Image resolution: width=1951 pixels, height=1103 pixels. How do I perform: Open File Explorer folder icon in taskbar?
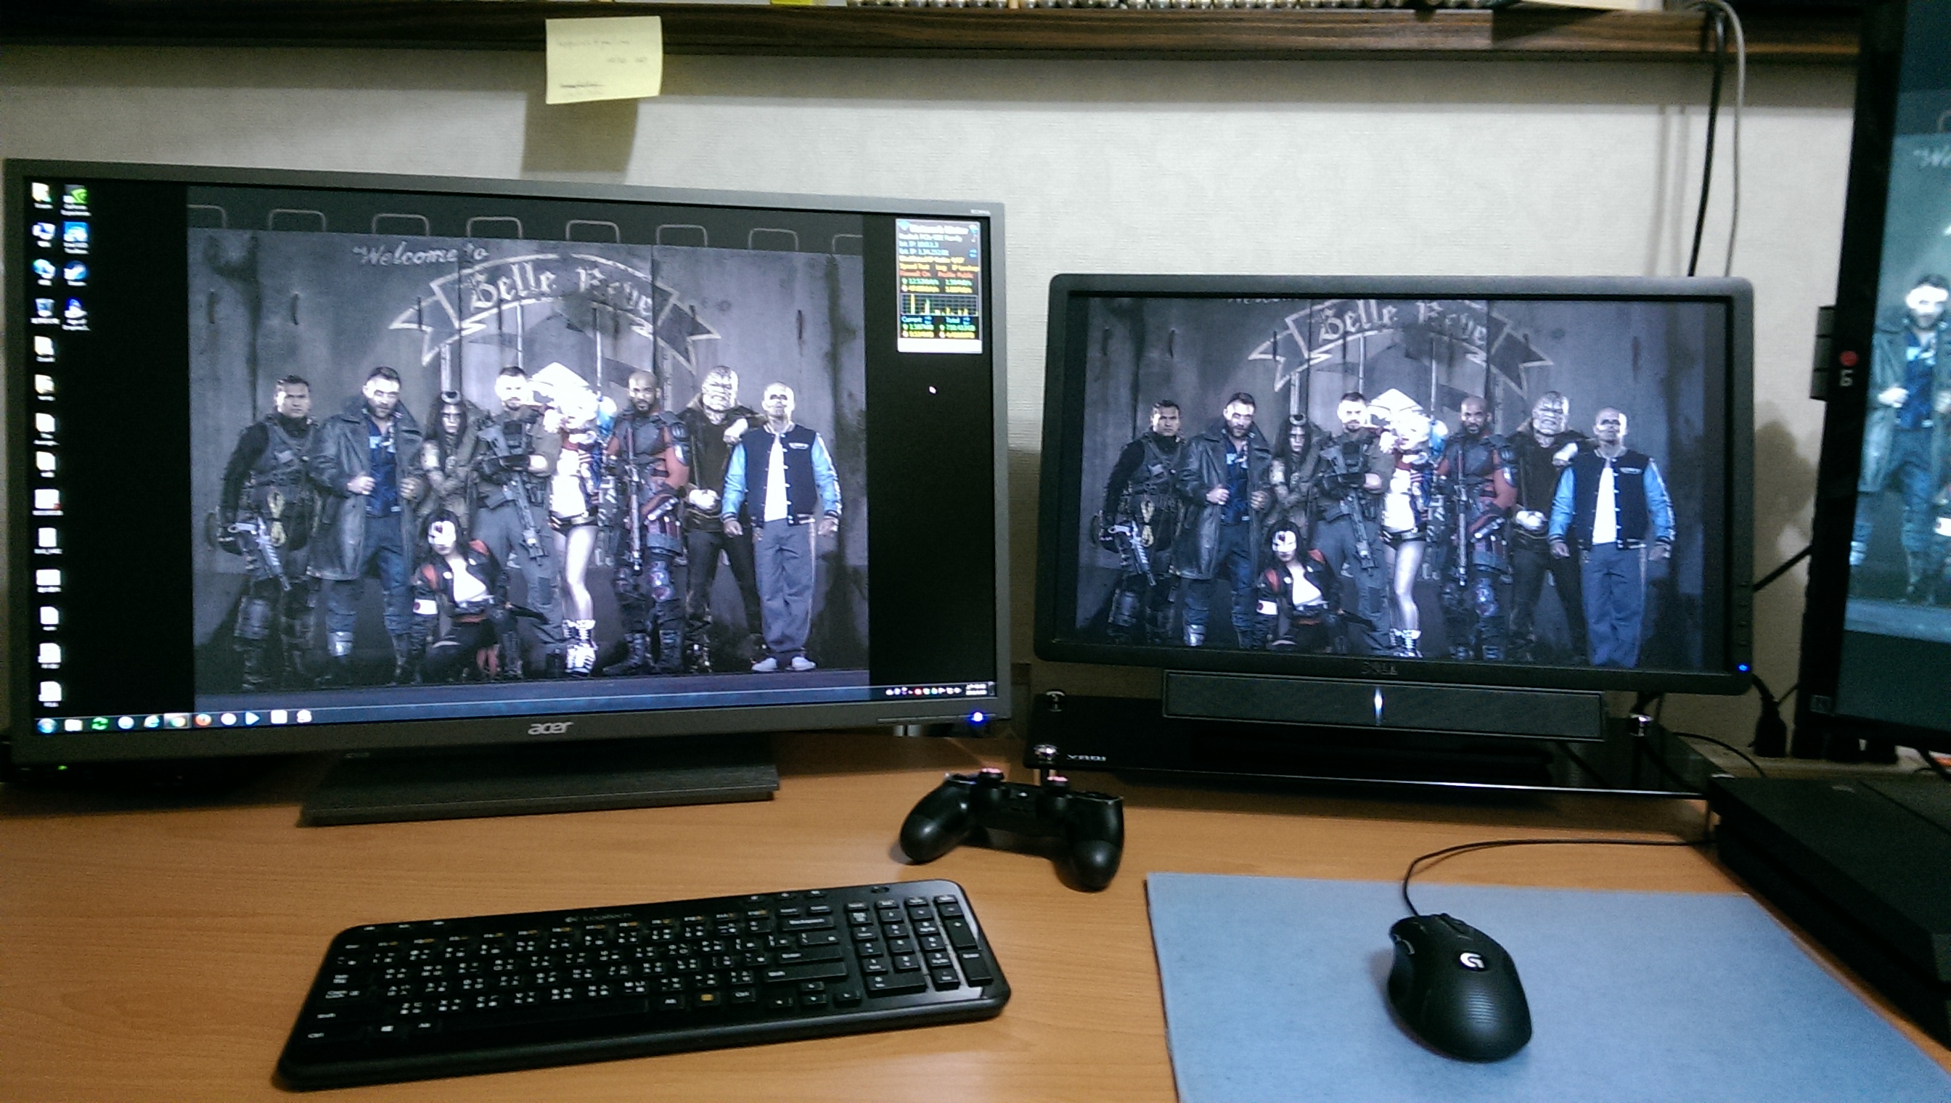73,725
